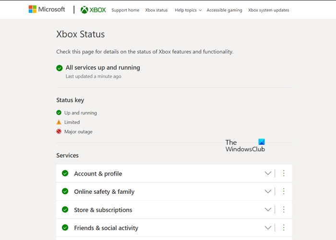Screen dimensions: 336x240
Task: Click the 'Last updated a minute ago' text
Action: click(x=94, y=76)
